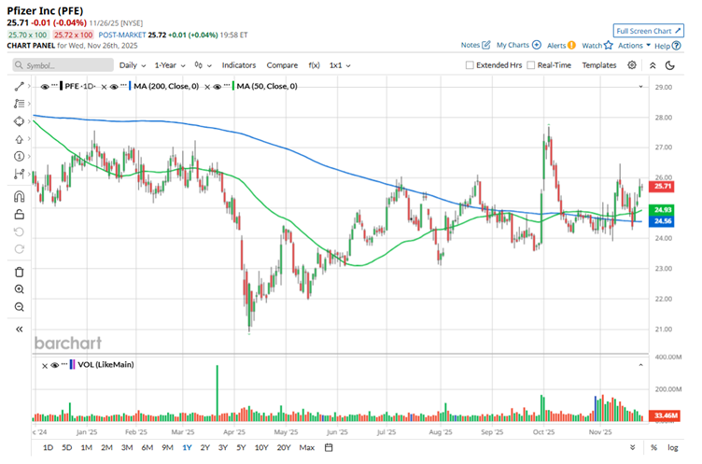Open the Daily interval dropdown
This screenshot has height=464, width=702.
click(133, 65)
